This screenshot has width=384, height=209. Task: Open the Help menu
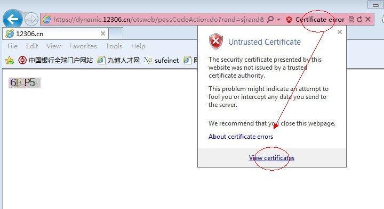tap(138, 46)
